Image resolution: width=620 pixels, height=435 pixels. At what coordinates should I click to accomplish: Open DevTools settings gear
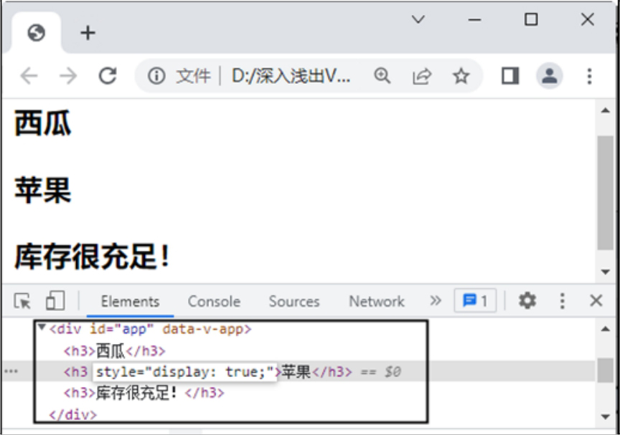point(527,301)
